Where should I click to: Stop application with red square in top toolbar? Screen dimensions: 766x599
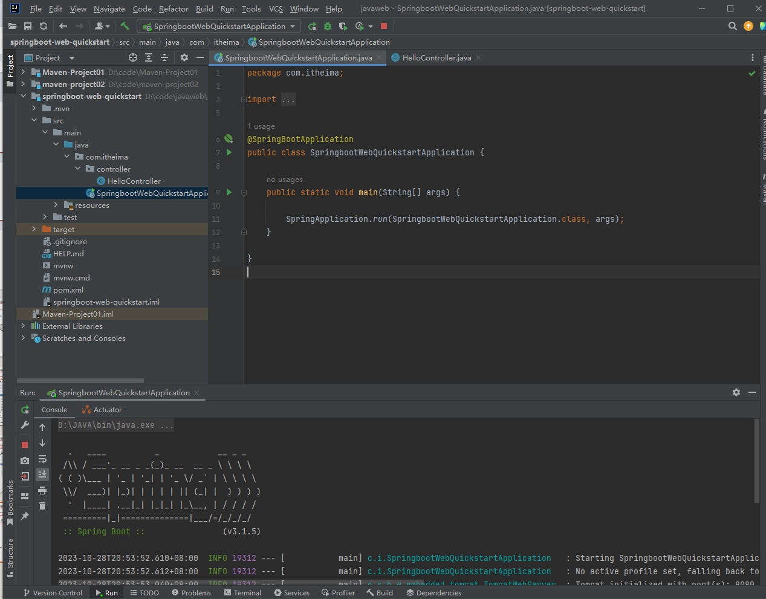tap(384, 26)
